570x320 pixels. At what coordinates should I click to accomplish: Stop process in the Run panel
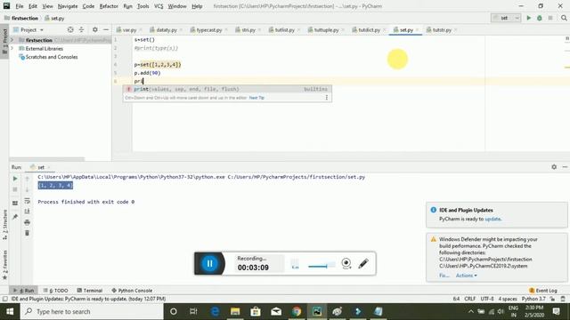pos(15,189)
